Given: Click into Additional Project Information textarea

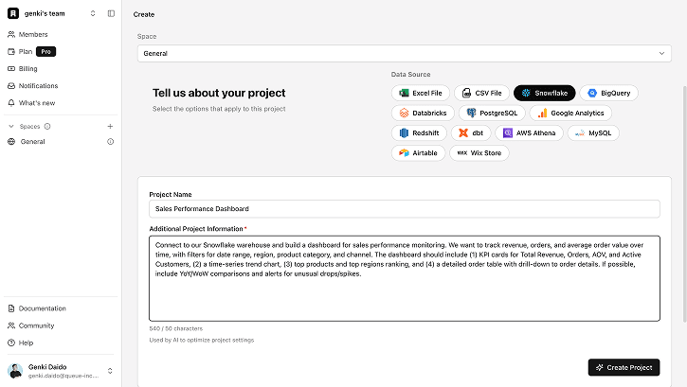Looking at the screenshot, I should (x=405, y=278).
